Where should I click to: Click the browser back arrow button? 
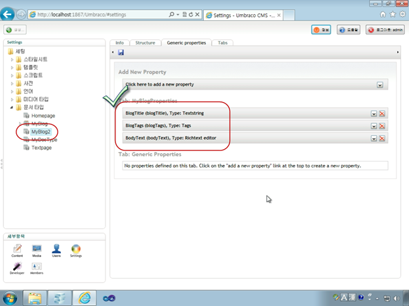[7, 14]
